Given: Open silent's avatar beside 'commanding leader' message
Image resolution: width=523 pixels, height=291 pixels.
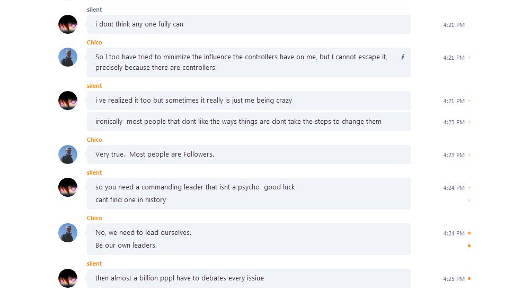Looking at the screenshot, I should click(68, 187).
